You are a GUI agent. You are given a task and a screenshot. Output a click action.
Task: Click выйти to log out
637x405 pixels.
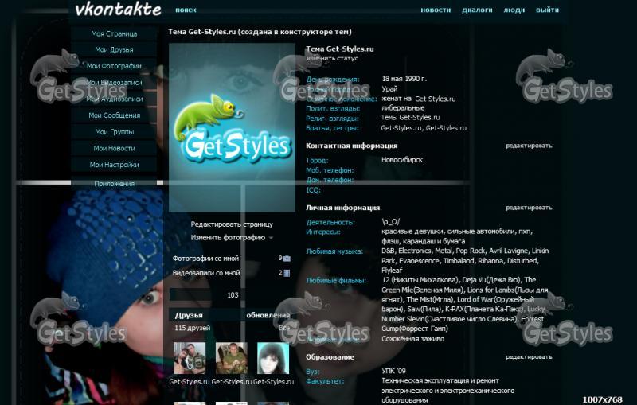(x=547, y=10)
